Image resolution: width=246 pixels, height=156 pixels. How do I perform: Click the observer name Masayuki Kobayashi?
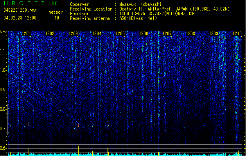tap(140, 4)
